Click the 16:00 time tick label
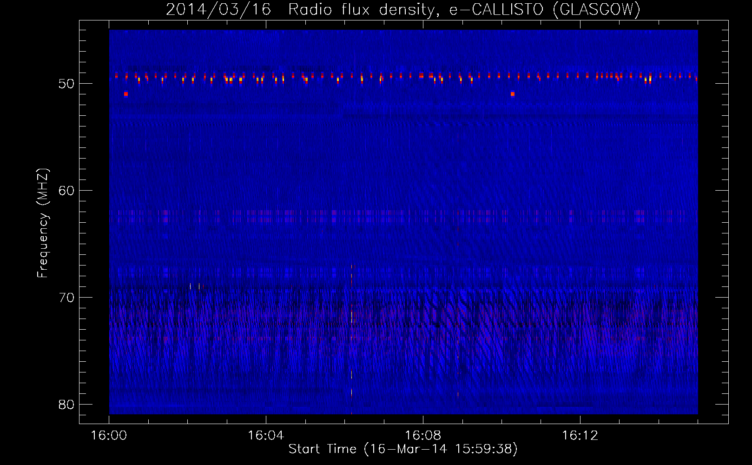This screenshot has width=752, height=465. click(x=109, y=436)
